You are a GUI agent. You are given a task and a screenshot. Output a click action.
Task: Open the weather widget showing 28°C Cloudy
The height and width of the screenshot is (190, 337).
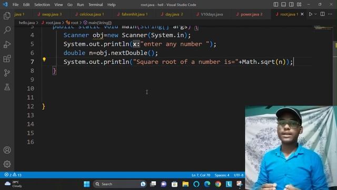pyautogui.click(x=13, y=184)
